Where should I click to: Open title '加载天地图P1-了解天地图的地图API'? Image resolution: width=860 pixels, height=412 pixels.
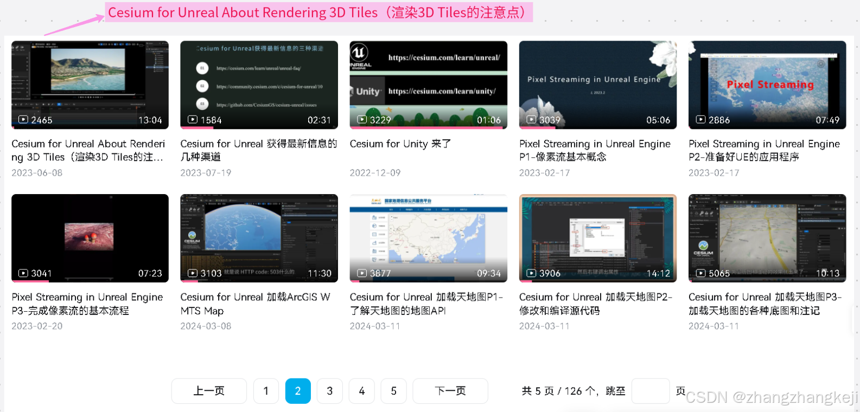coord(426,304)
